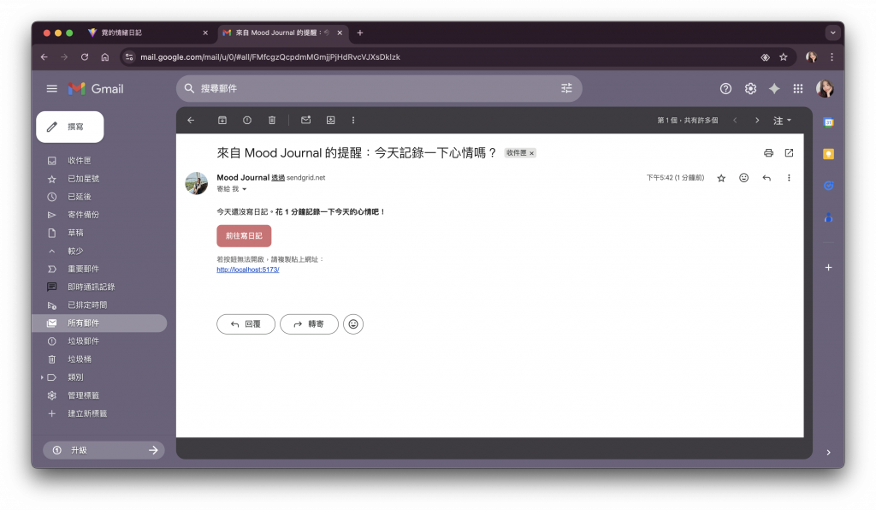Open Google account avatar in Gmail

825,88
